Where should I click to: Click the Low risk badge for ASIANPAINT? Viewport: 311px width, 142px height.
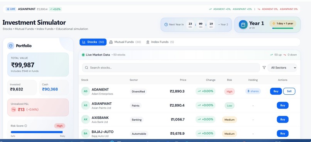[230, 105]
